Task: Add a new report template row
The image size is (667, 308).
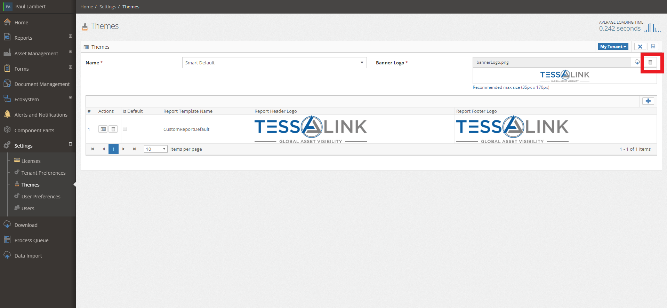Action: (x=648, y=101)
